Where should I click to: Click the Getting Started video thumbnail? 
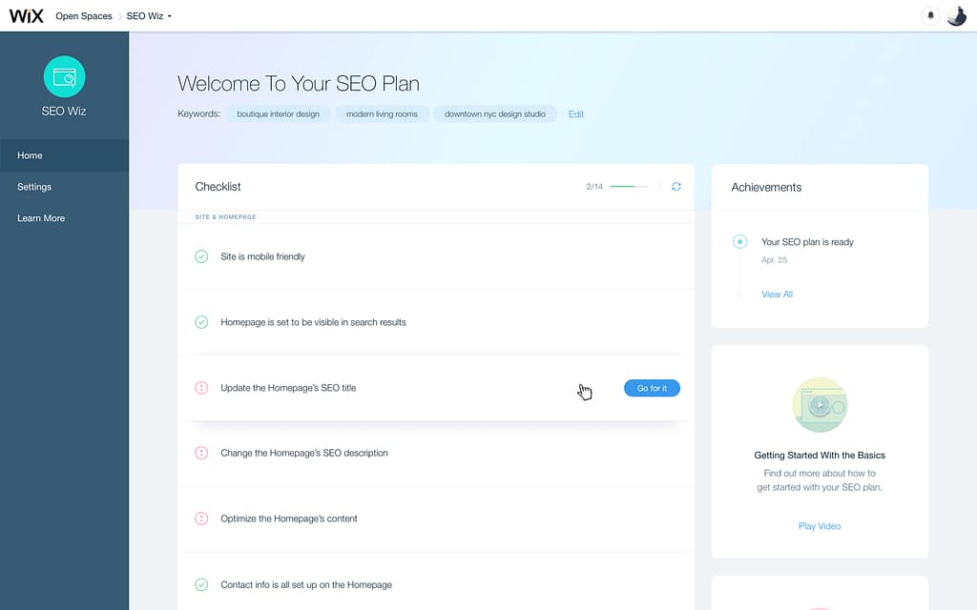tap(820, 405)
